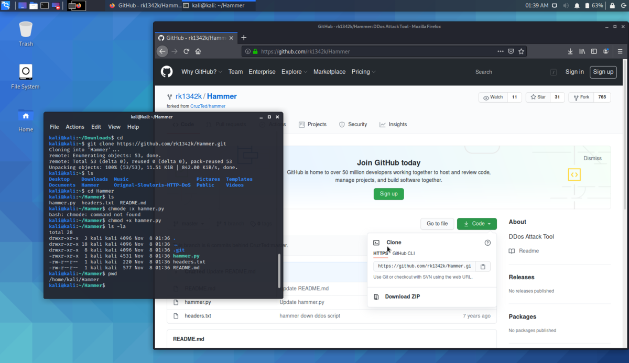
Task: Open the rk1342k owner link
Action: click(x=189, y=96)
